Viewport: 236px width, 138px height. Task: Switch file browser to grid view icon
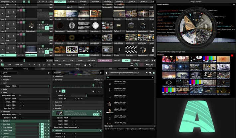pos(154,73)
